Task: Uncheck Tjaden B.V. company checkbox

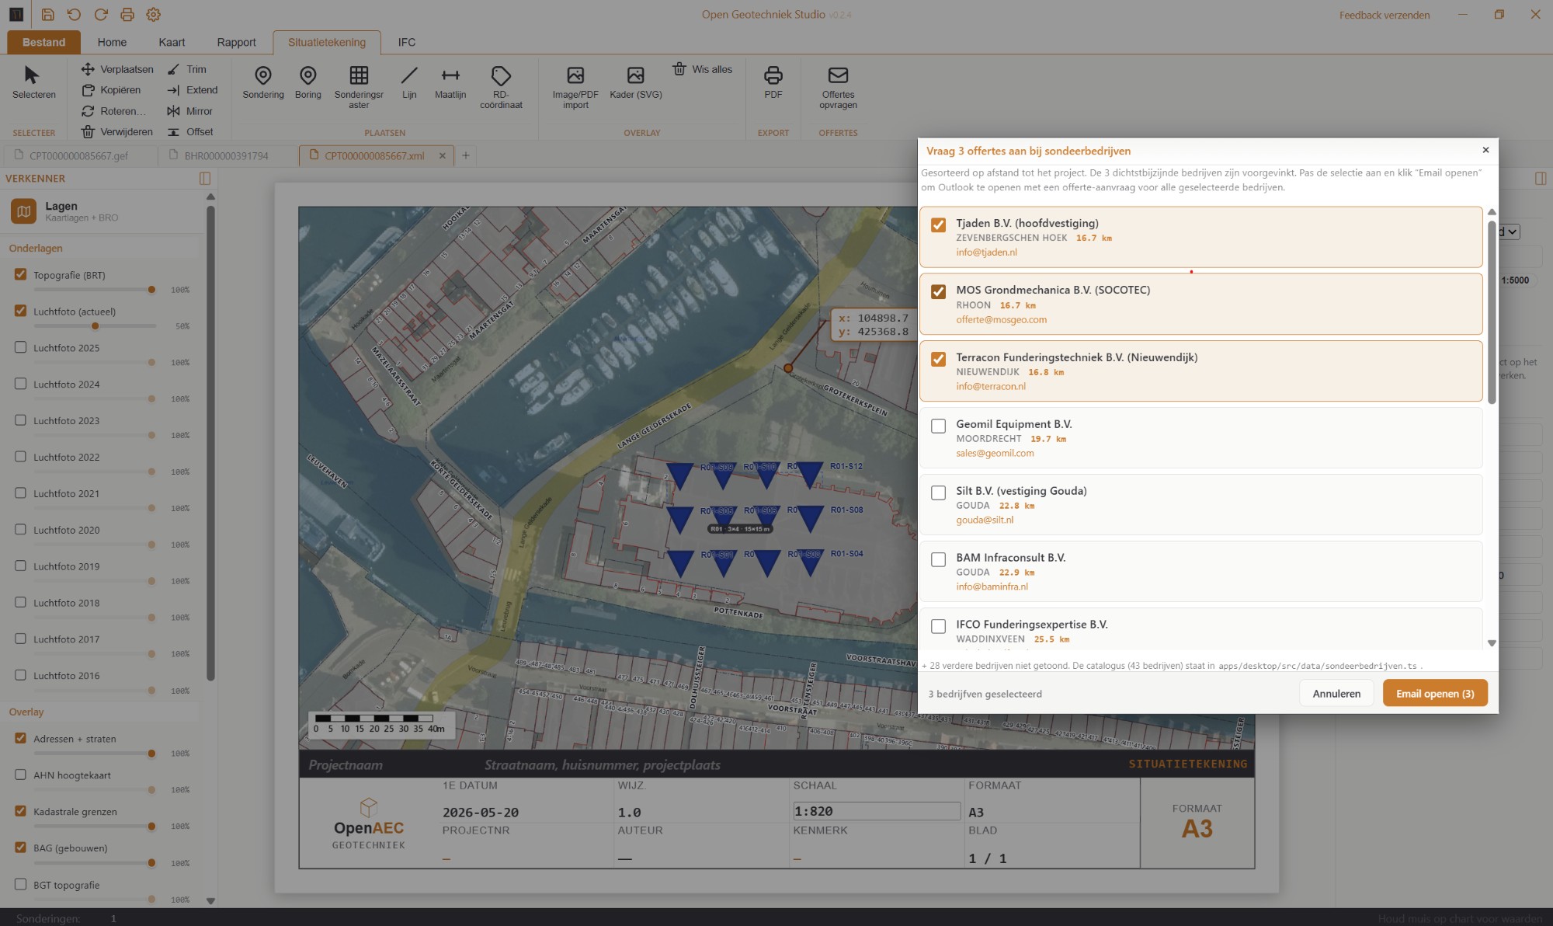Action: (x=938, y=225)
